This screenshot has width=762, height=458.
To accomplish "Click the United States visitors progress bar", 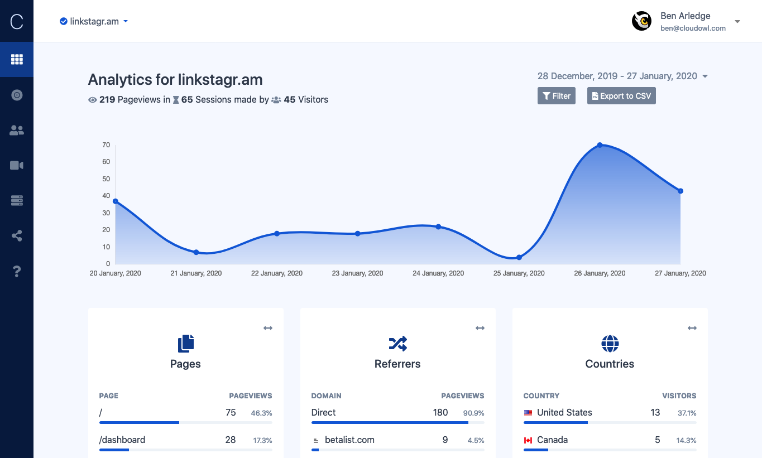I will tap(555, 422).
